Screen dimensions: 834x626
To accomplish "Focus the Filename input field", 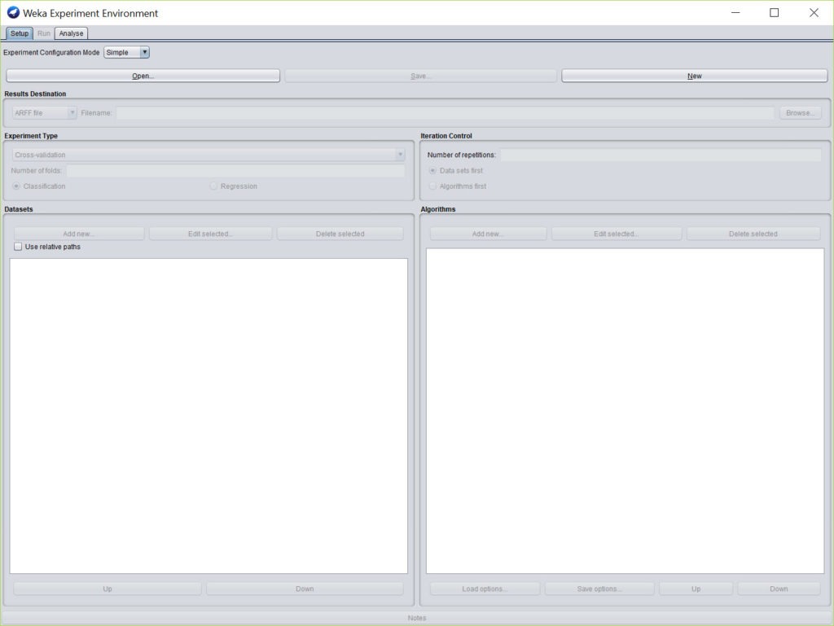I will (x=446, y=112).
